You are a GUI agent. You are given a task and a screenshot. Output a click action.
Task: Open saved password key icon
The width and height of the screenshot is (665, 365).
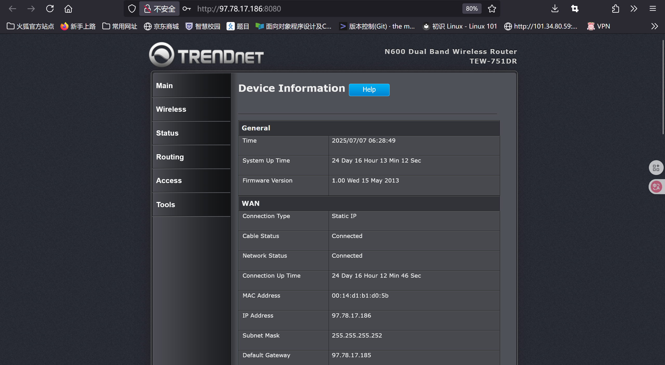[x=187, y=9]
